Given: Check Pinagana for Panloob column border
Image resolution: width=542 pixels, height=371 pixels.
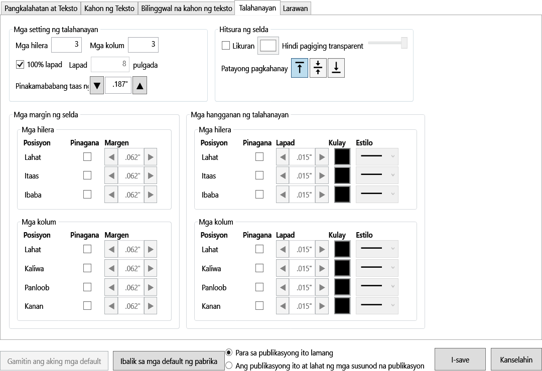Looking at the screenshot, I should pos(259,287).
